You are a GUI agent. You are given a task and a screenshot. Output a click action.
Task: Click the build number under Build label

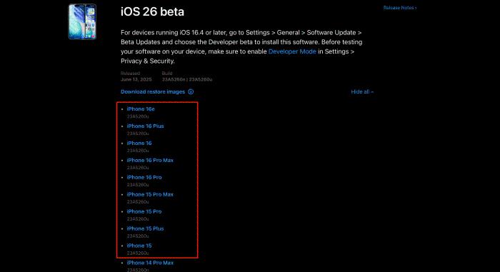(187, 79)
